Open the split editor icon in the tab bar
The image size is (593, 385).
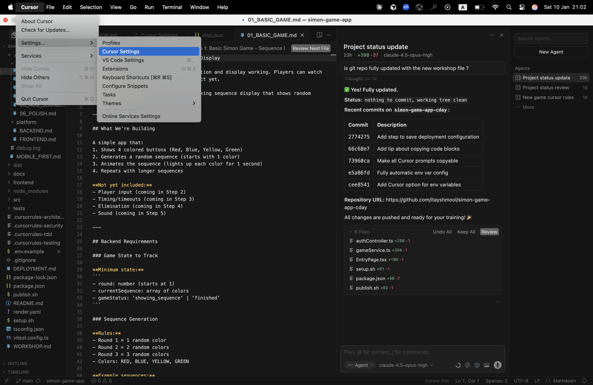[x=319, y=35]
